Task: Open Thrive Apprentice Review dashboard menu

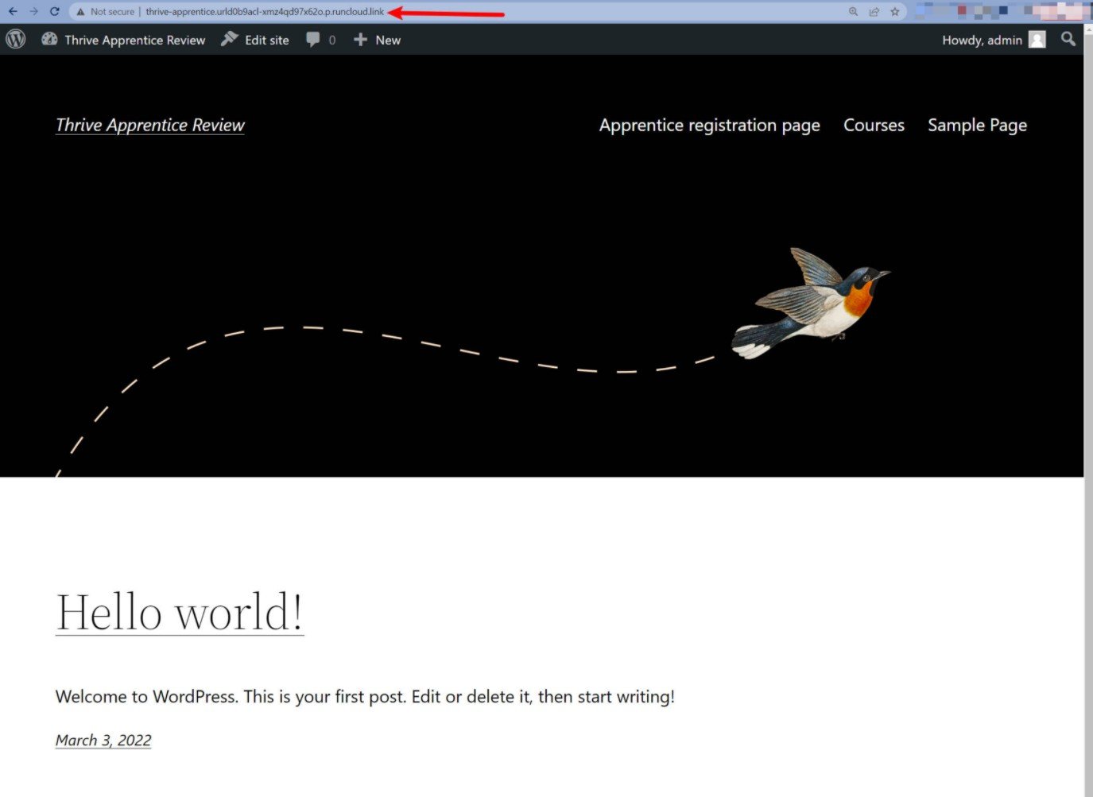Action: [123, 40]
